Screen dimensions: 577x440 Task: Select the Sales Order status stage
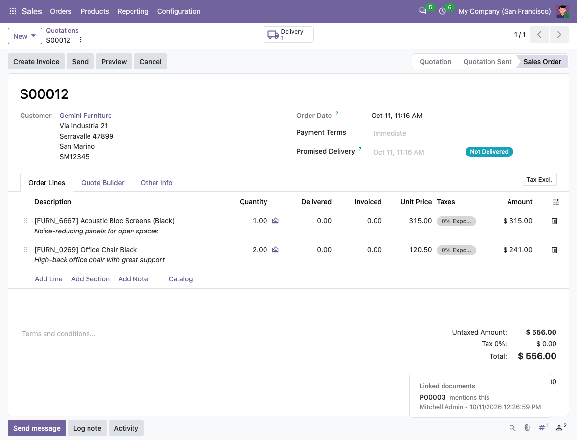542,62
